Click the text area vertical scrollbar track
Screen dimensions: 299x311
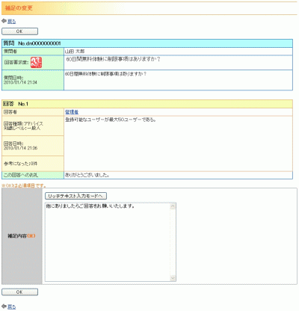(x=173, y=242)
